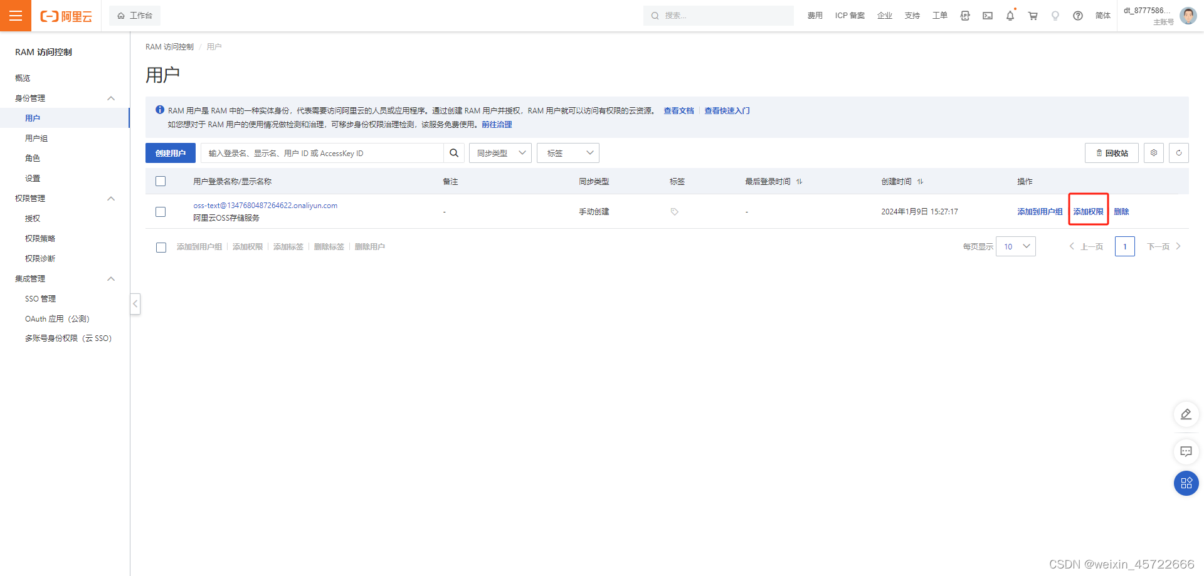Open the shopping cart icon

[1033, 16]
